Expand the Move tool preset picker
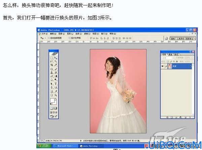The image size is (202, 150). tap(45, 38)
